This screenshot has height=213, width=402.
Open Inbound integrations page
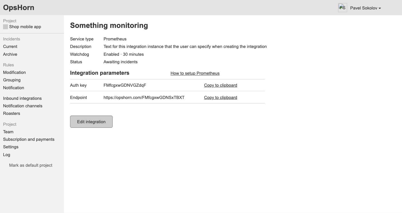point(22,98)
